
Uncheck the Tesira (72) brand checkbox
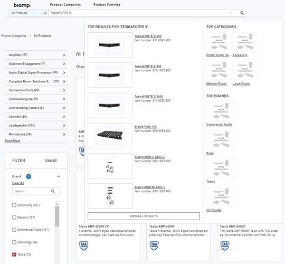[x=14, y=254]
